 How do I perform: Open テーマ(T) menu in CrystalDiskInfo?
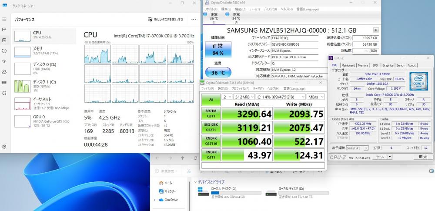pyautogui.click(x=254, y=9)
